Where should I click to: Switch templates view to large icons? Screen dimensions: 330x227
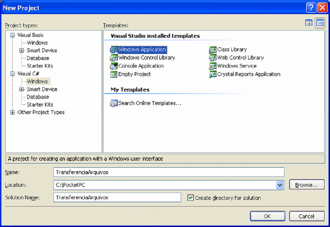[x=309, y=23]
